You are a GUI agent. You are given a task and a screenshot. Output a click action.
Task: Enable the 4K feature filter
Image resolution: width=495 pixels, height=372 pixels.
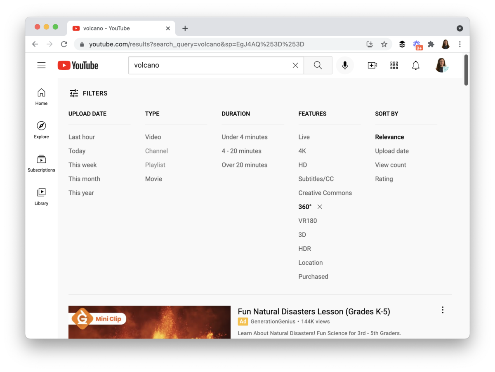(x=302, y=151)
